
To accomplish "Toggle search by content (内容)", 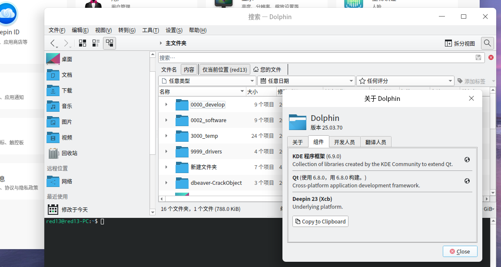I will (189, 70).
